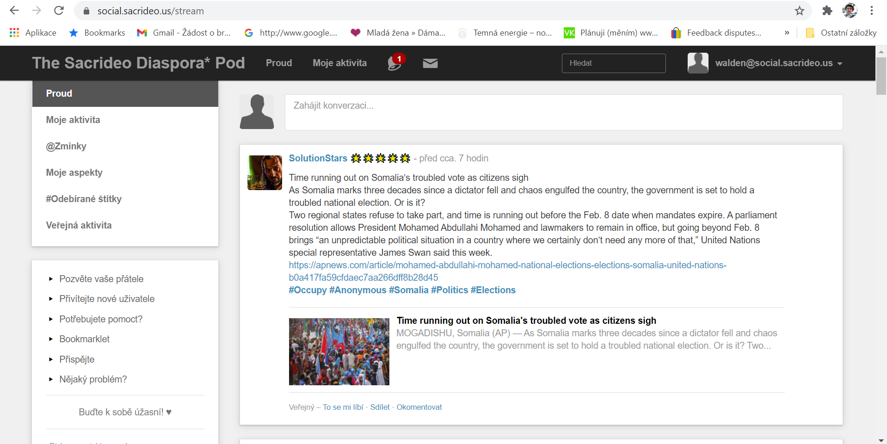Open the Aplikace apps grid icon

[x=14, y=33]
